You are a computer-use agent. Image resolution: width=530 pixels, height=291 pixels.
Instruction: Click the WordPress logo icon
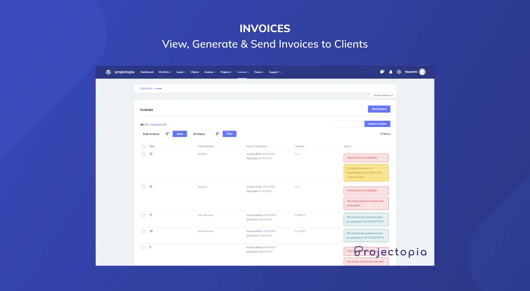[x=108, y=72]
